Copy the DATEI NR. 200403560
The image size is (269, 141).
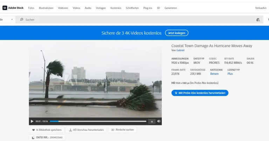[47, 138]
